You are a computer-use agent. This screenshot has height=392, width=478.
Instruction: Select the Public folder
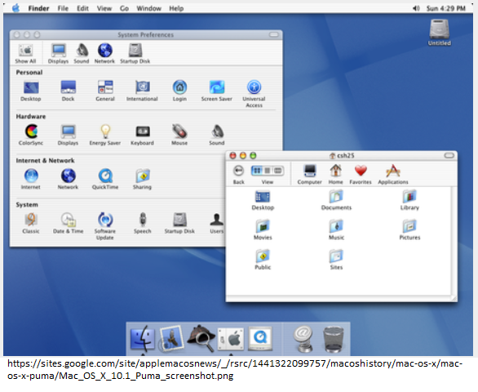[263, 260]
